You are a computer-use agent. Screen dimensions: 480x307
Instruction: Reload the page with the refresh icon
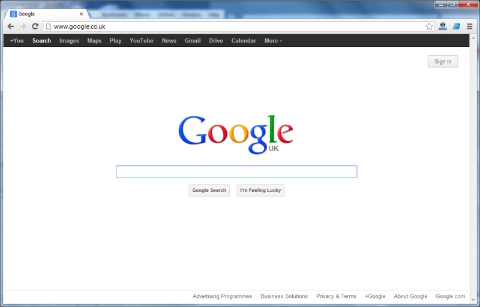click(x=35, y=26)
